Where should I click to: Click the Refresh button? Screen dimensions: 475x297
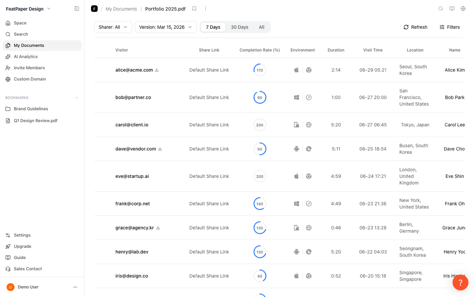415,27
